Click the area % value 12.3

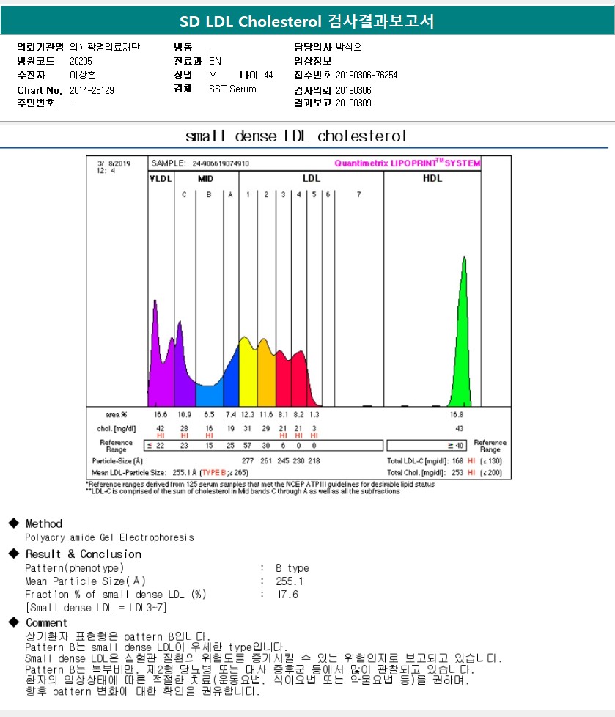click(247, 414)
